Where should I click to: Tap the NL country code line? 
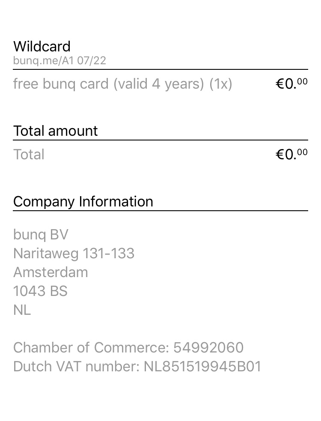(x=22, y=310)
